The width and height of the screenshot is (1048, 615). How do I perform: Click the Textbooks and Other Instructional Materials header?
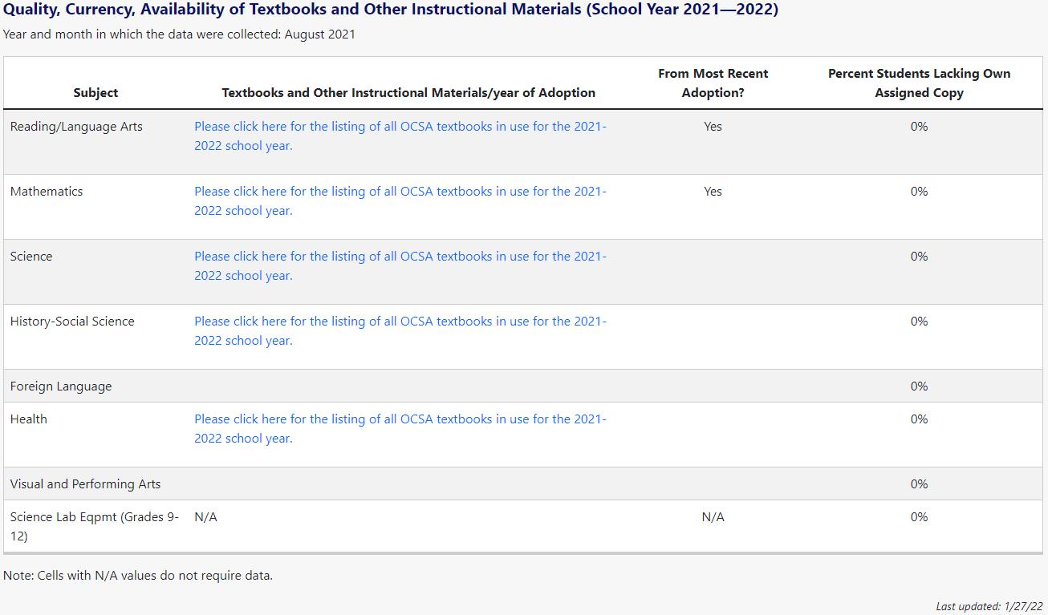408,93
